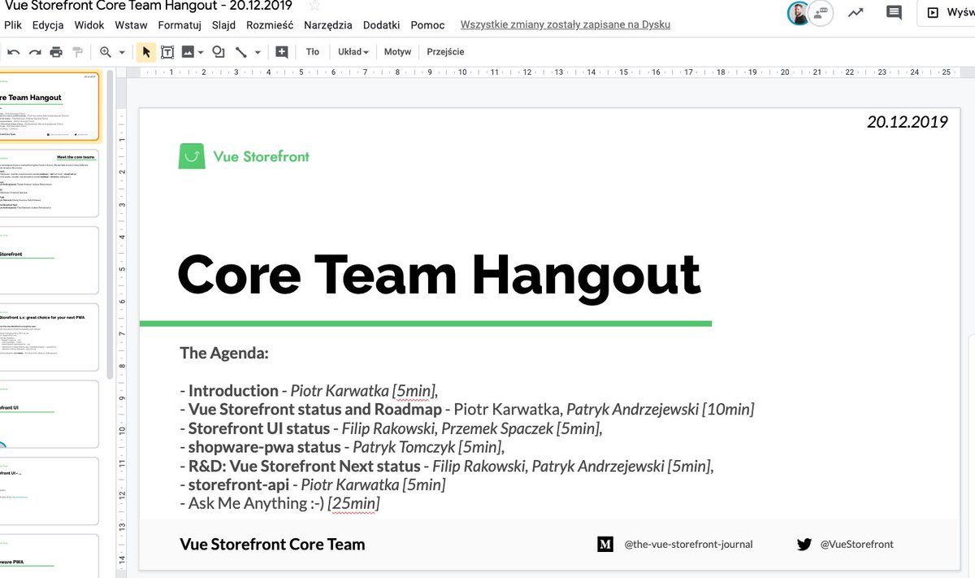This screenshot has width=975, height=578.
Task: Open the Pomoc menu
Action: pyautogui.click(x=427, y=25)
